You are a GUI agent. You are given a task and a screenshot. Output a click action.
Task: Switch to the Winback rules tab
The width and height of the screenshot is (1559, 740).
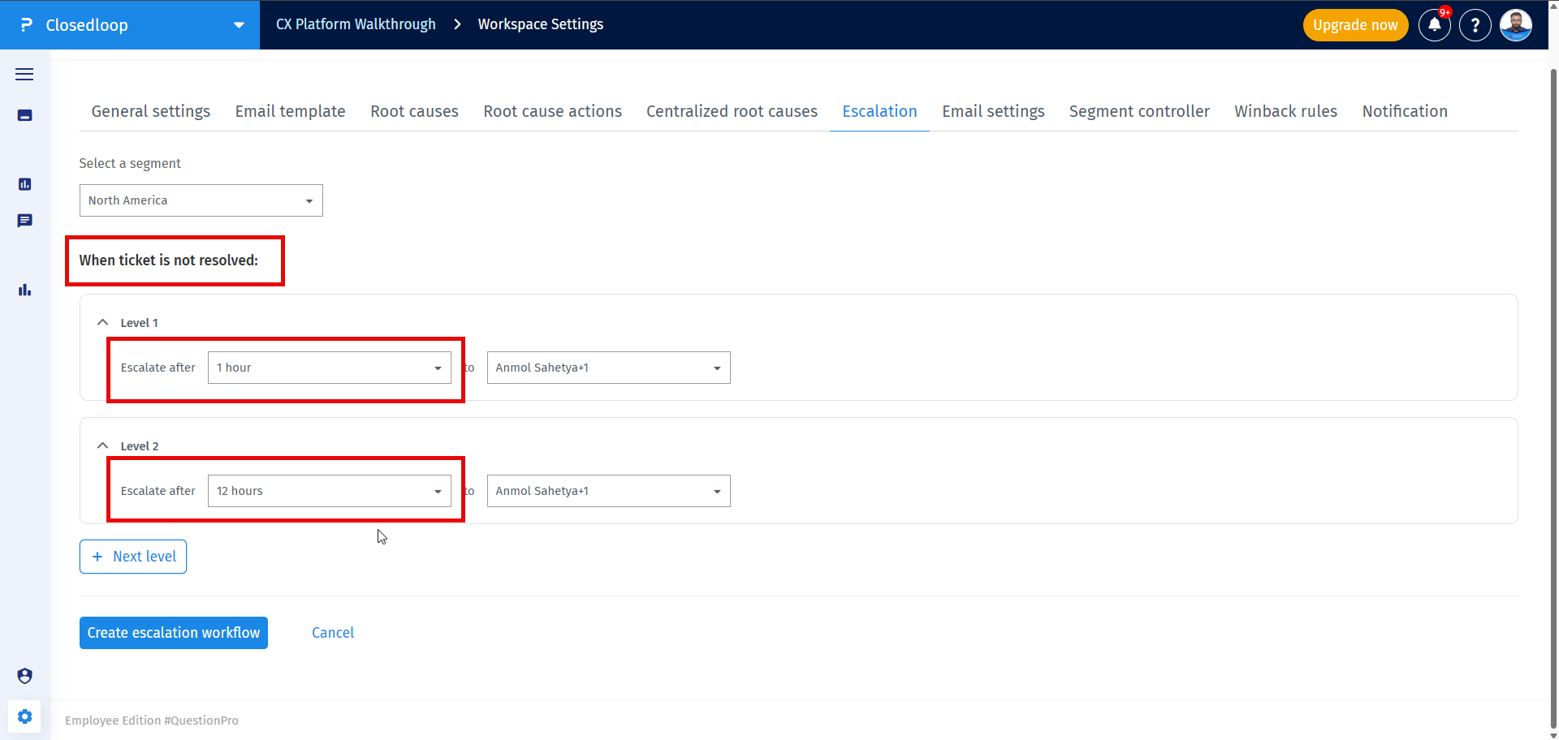point(1285,111)
